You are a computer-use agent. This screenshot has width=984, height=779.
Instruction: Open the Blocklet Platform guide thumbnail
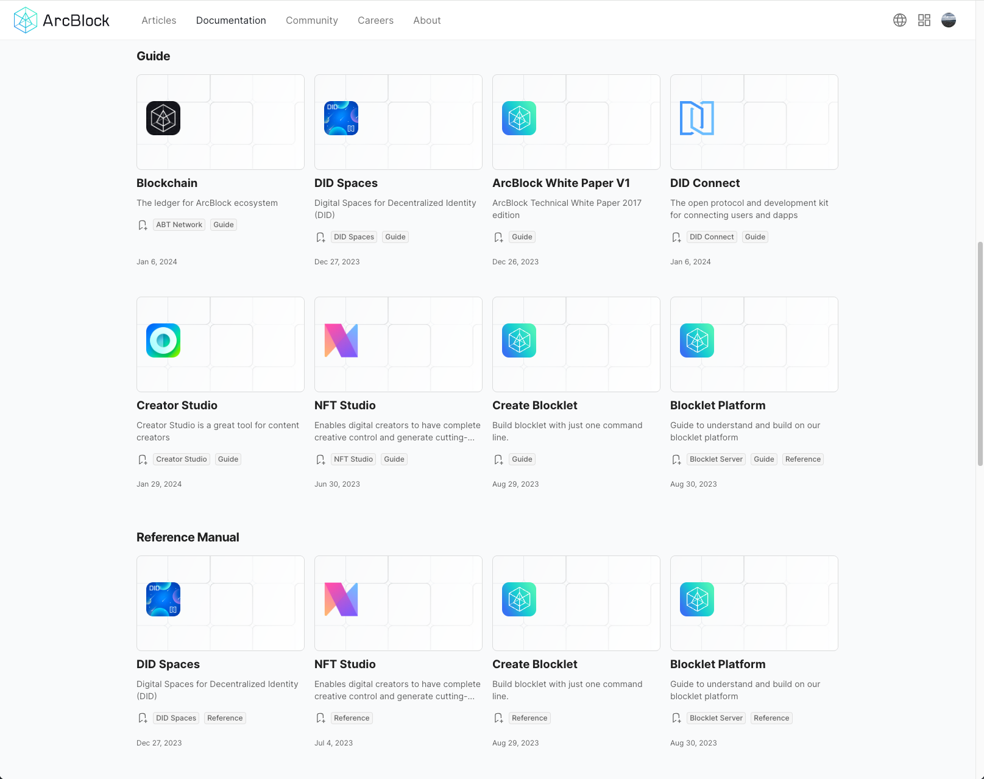(x=754, y=344)
